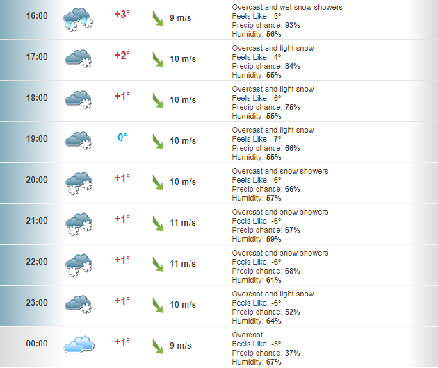Click the 00:00 midnight time label

(x=37, y=344)
